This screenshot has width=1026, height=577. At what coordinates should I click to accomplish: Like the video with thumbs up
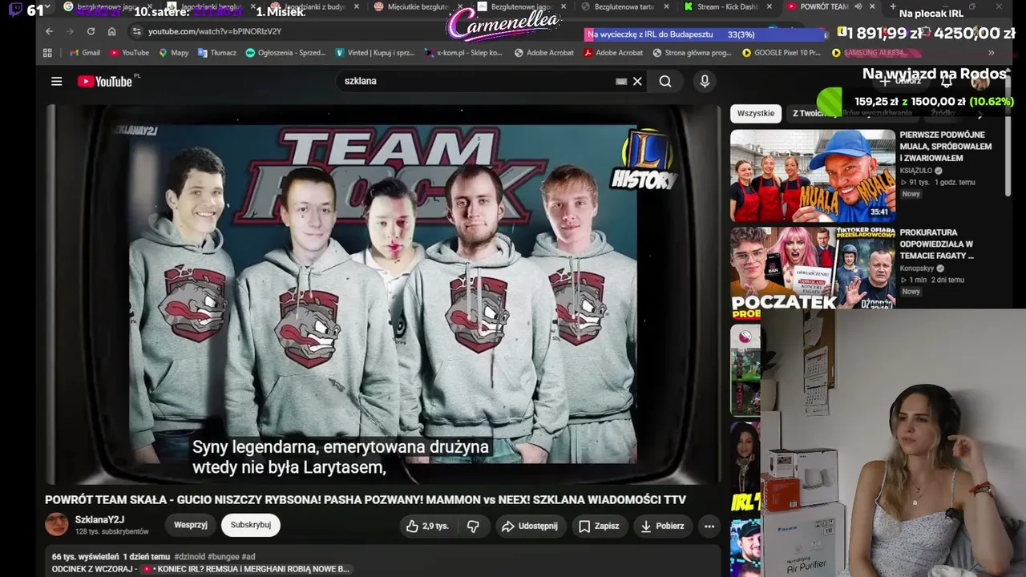[429, 526]
